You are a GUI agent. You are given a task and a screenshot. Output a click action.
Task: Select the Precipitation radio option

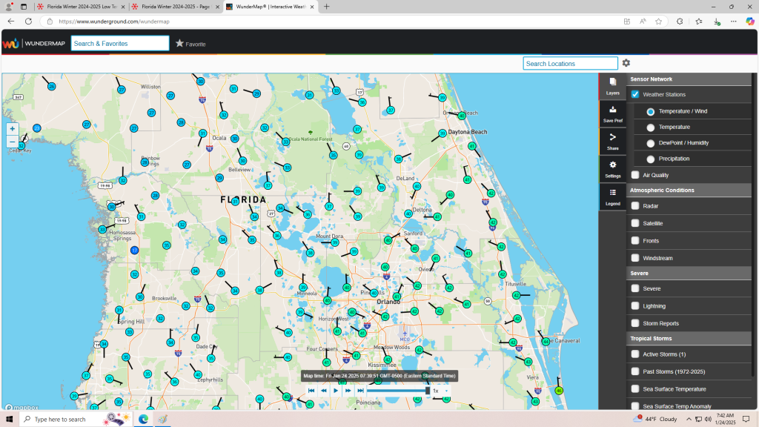point(651,159)
